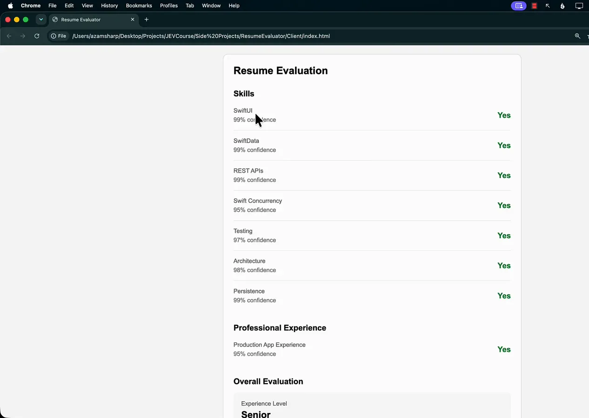Open the Help menu

(x=234, y=6)
